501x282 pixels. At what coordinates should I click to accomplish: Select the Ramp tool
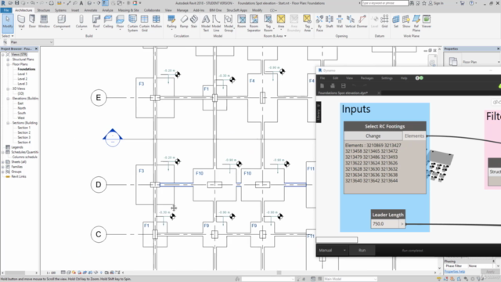[x=184, y=21]
